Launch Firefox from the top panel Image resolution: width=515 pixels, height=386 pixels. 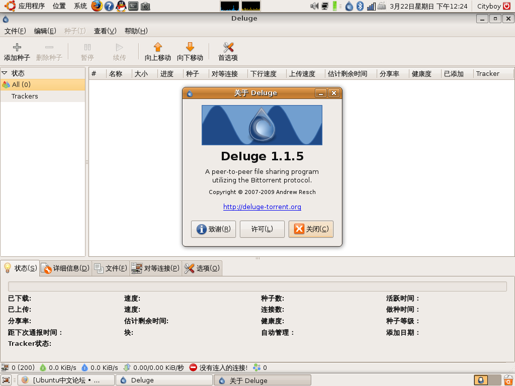pos(97,6)
